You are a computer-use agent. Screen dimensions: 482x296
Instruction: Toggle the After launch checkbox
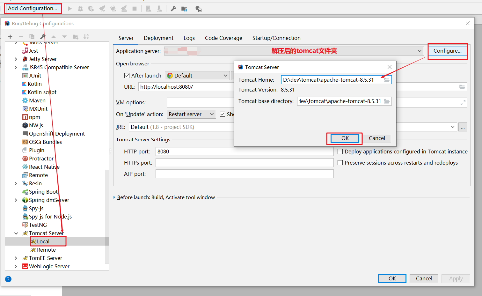[x=127, y=76]
